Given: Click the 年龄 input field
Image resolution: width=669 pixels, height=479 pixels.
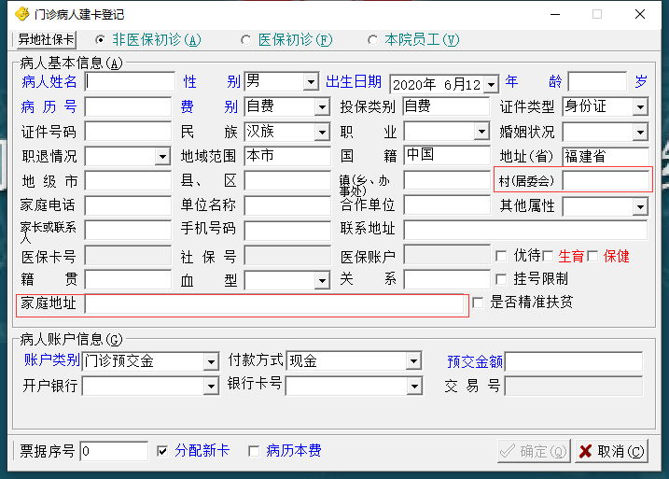Looking at the screenshot, I should click(597, 81).
